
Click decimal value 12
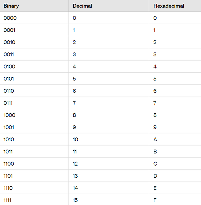click(75, 164)
